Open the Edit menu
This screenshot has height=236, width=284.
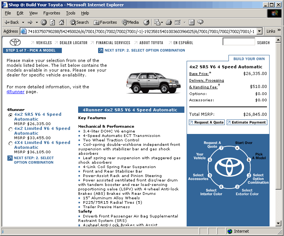pyautogui.click(x=20, y=13)
